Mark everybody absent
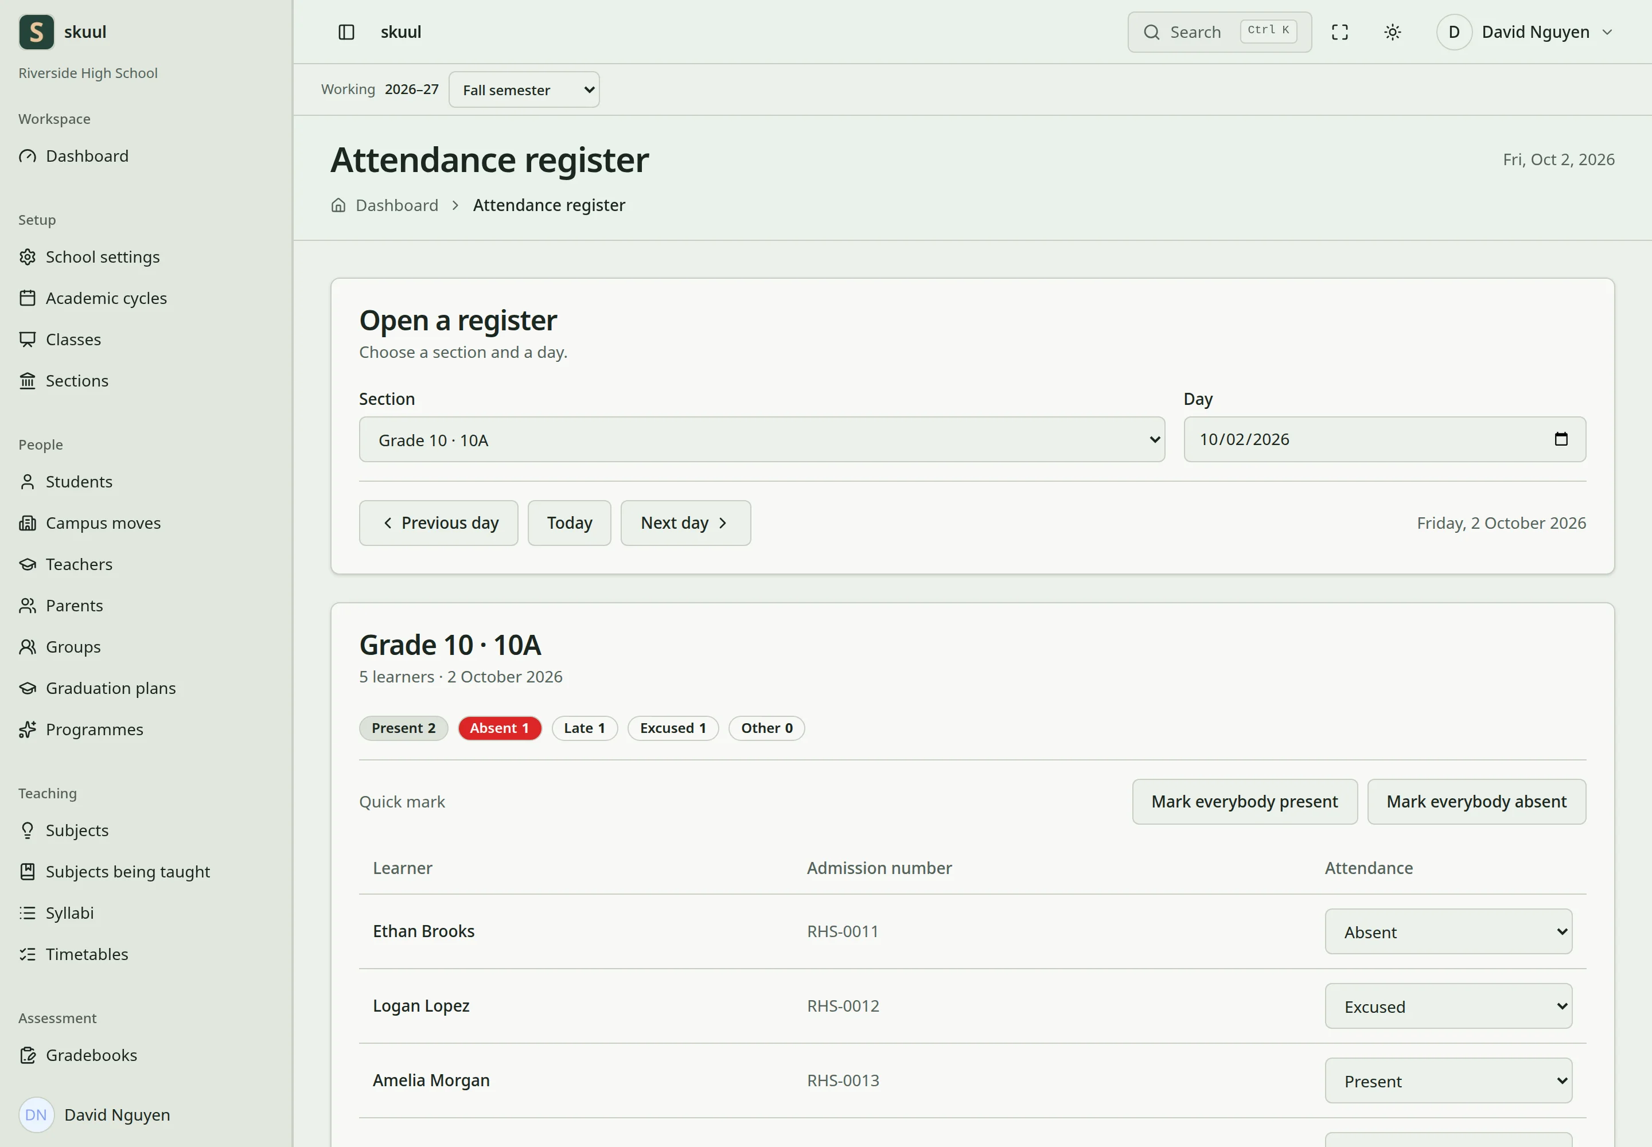 [1476, 802]
